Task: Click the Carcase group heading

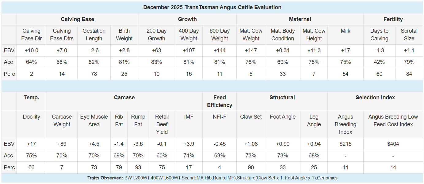Action: [x=124, y=98]
